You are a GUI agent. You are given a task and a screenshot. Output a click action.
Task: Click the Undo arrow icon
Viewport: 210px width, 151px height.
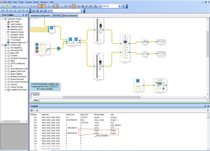(x=31, y=6)
